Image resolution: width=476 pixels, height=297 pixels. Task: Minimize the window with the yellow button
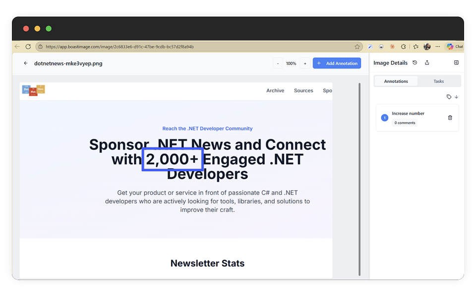(x=37, y=29)
